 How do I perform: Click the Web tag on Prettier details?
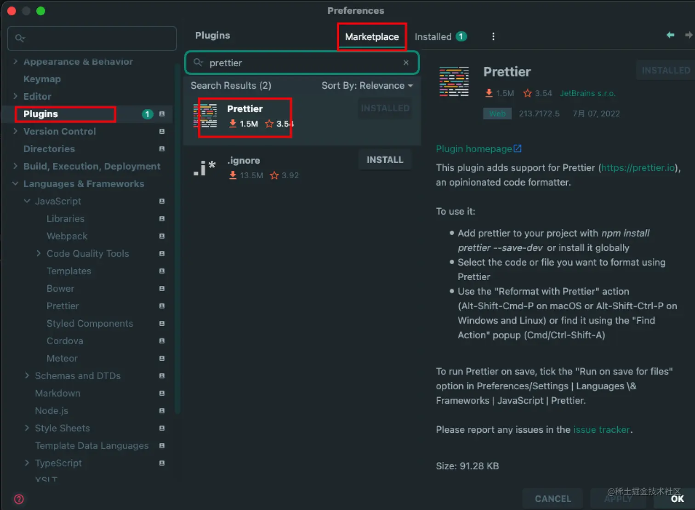click(497, 113)
